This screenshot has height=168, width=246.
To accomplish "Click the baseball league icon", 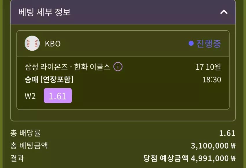I will tap(32, 43).
